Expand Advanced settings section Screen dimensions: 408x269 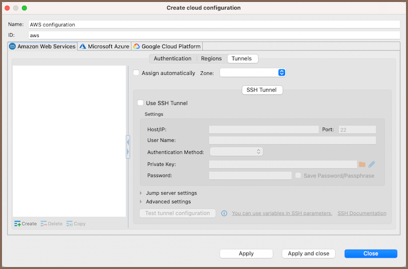[141, 202]
